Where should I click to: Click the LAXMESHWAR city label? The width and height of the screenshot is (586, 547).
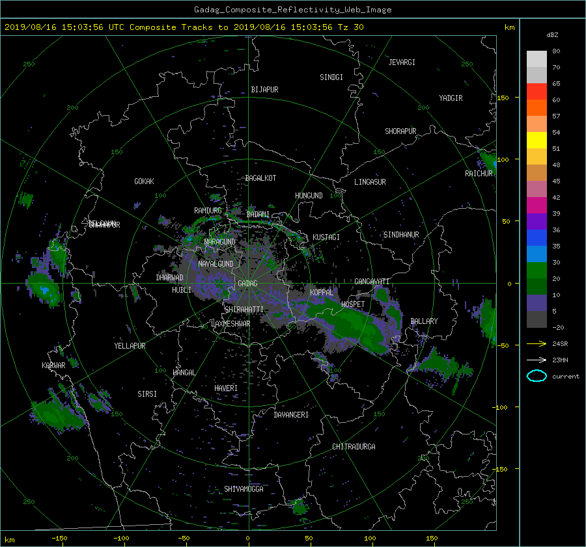tap(230, 324)
